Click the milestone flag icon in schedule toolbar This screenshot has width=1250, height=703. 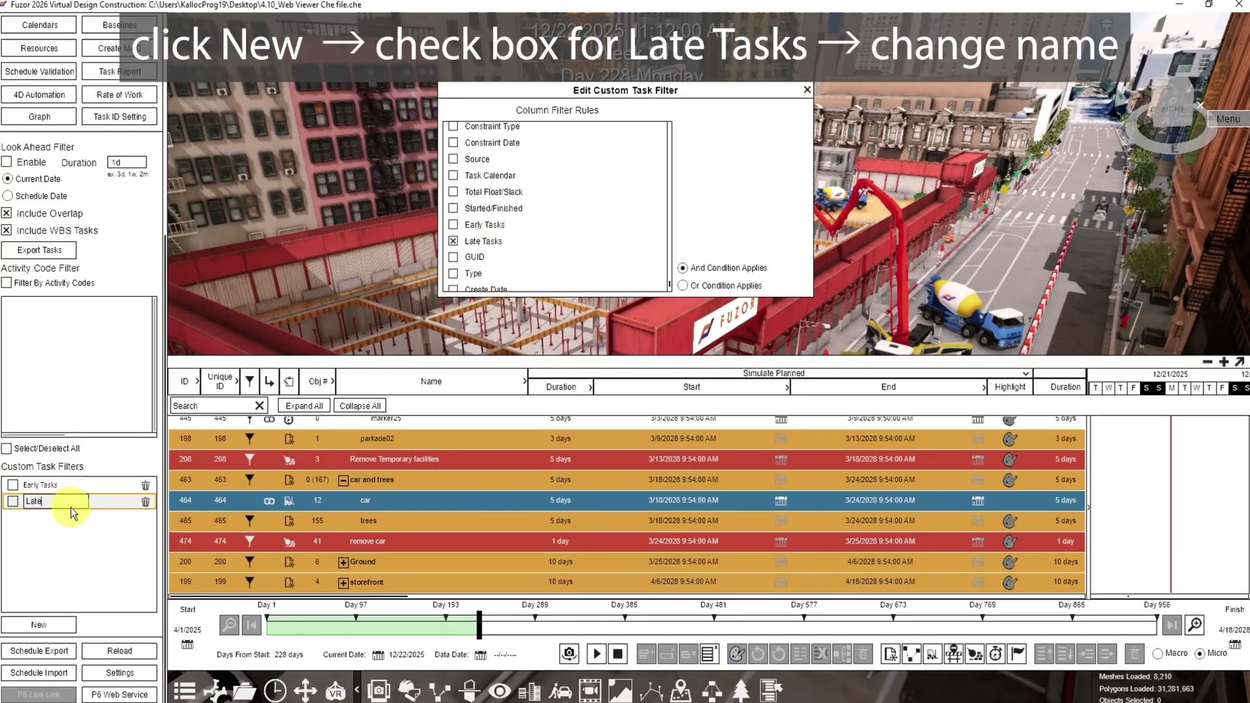point(1018,654)
